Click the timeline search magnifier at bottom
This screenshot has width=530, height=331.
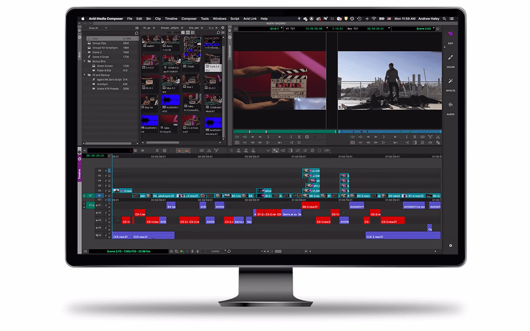click(229, 251)
